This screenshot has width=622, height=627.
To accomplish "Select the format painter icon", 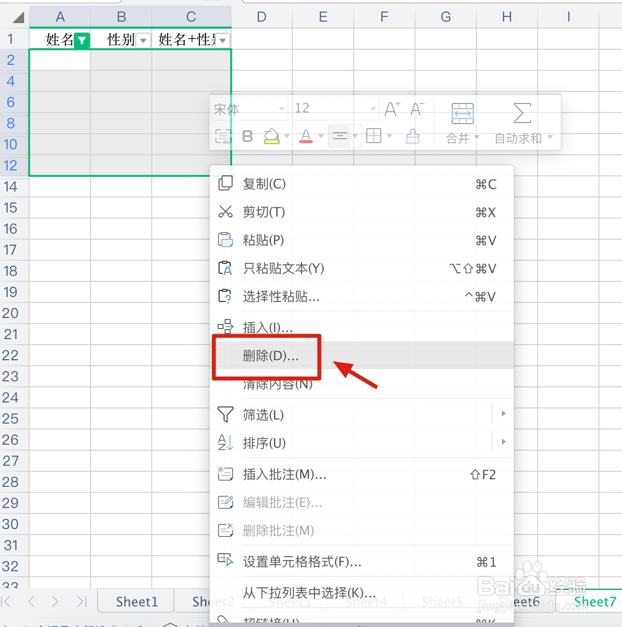I will 412,136.
